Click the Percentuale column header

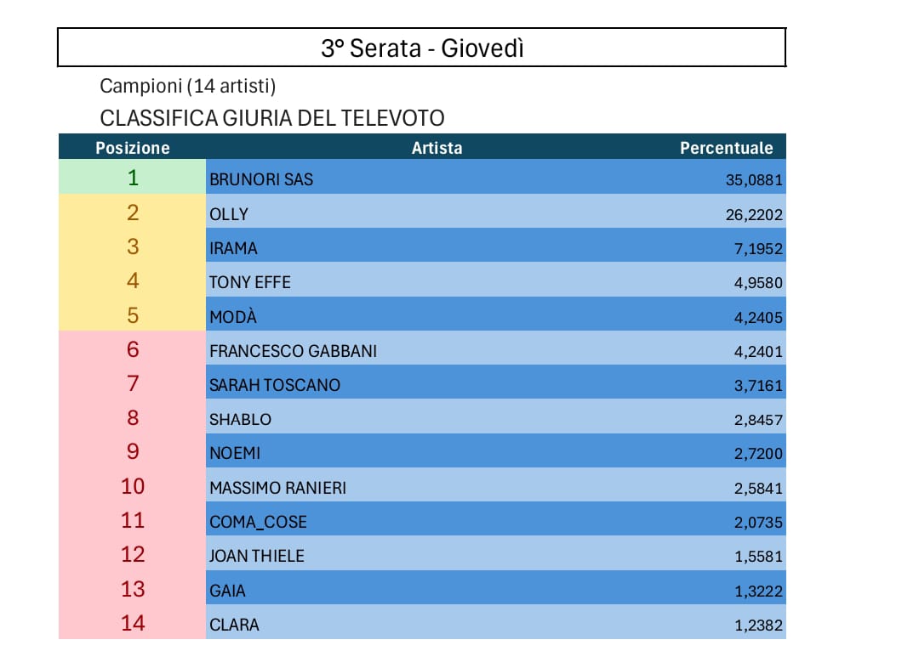pyautogui.click(x=726, y=148)
